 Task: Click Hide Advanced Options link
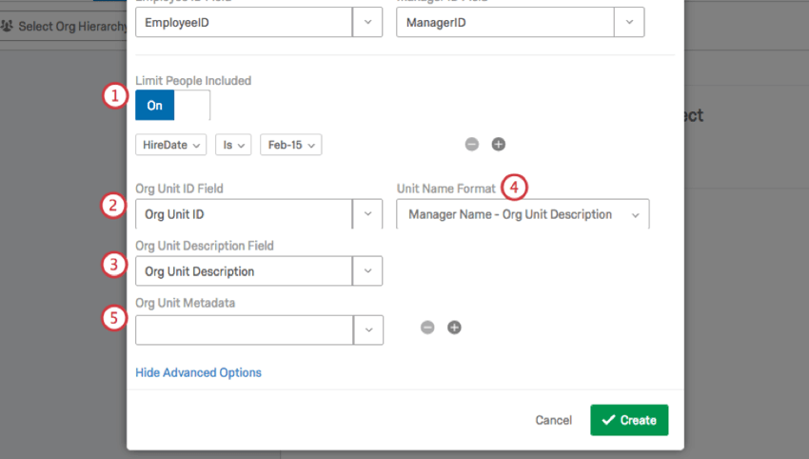click(198, 372)
